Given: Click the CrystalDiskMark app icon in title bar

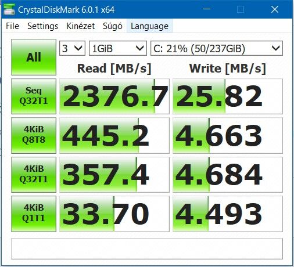Looking at the screenshot, I should click(9, 9).
